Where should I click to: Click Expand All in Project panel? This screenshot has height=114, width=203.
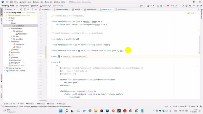point(25,9)
